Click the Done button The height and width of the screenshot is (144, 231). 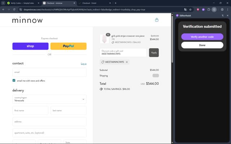pyautogui.click(x=202, y=45)
